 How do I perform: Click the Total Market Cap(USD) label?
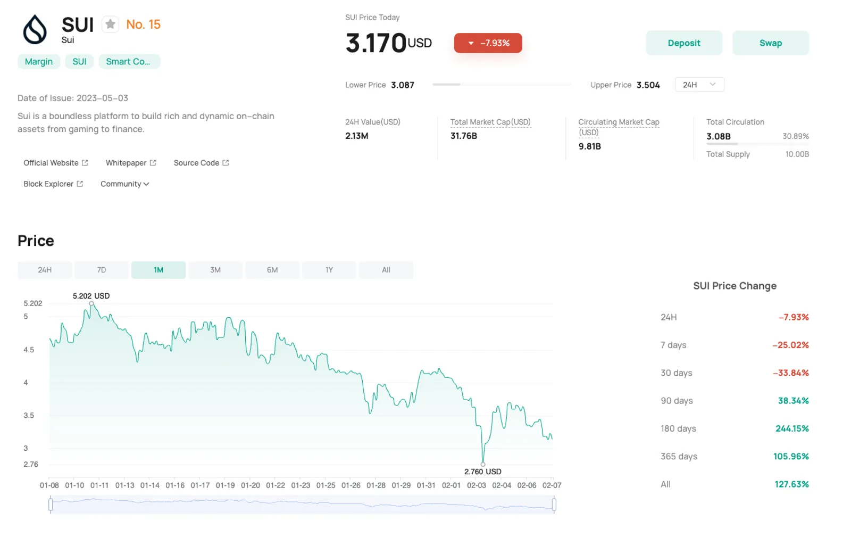point(490,122)
